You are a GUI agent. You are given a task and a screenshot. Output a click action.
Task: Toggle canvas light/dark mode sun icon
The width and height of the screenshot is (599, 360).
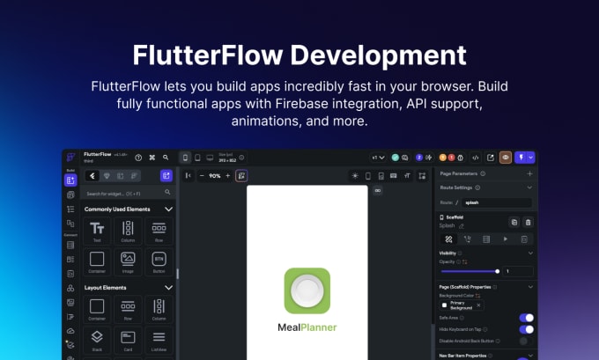pyautogui.click(x=355, y=176)
